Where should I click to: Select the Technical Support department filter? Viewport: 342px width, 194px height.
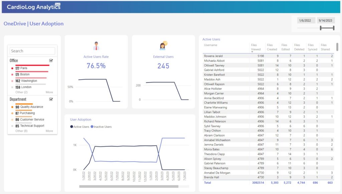point(32,126)
